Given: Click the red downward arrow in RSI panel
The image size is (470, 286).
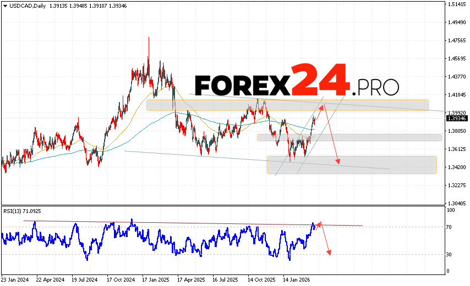Looking at the screenshot, I should pos(325,239).
